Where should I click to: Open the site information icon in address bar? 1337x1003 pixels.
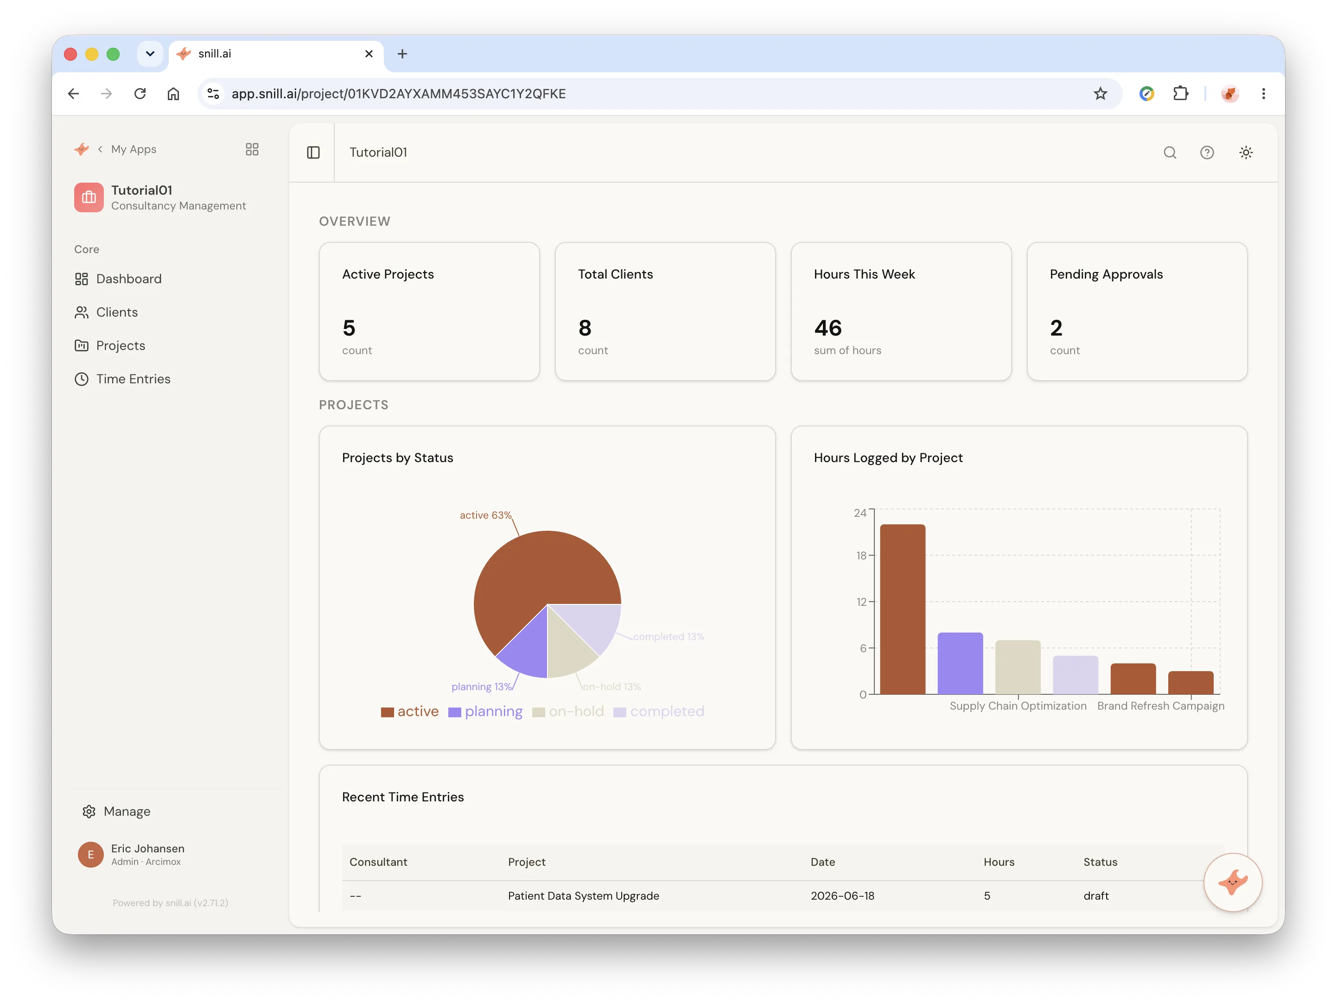(213, 94)
